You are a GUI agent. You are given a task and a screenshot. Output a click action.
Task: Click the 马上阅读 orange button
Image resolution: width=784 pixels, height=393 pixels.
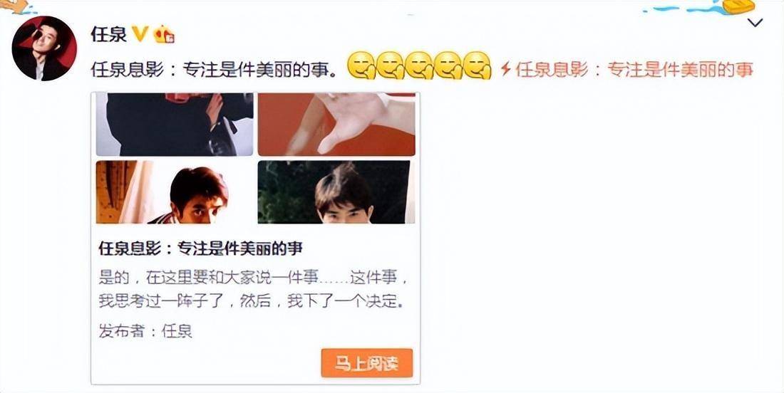pos(366,363)
